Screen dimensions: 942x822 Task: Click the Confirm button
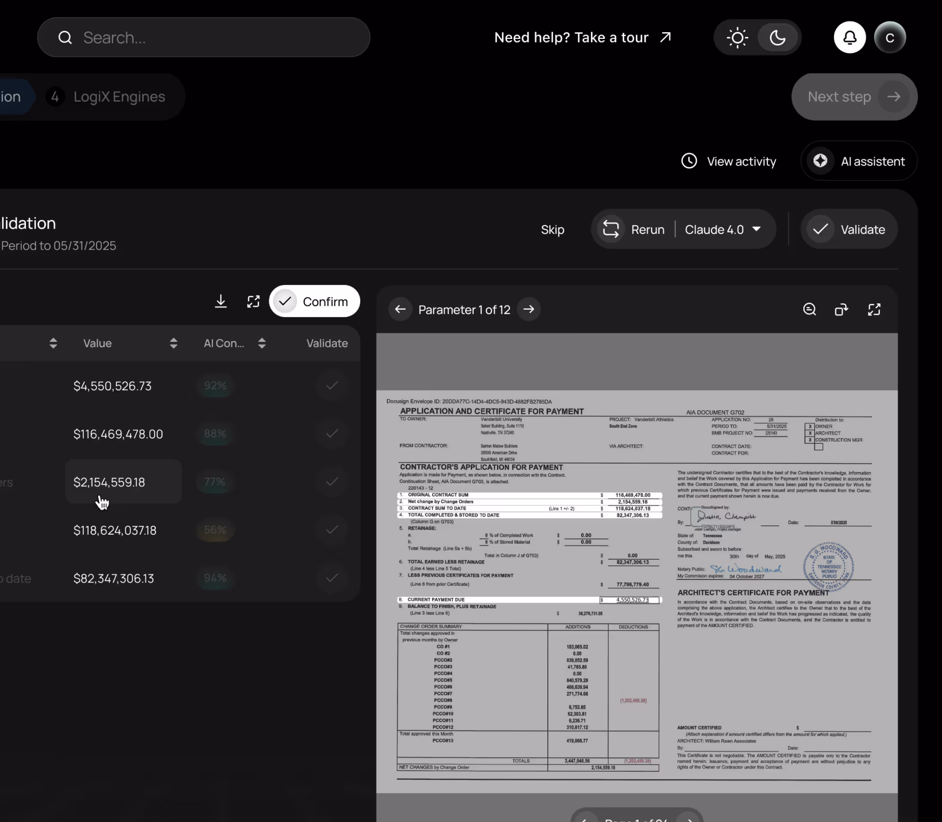[314, 302]
